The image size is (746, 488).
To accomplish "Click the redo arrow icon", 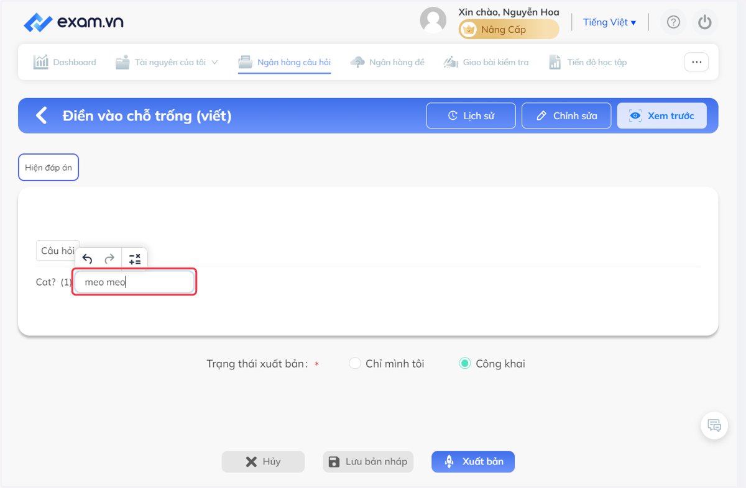I will [x=109, y=258].
